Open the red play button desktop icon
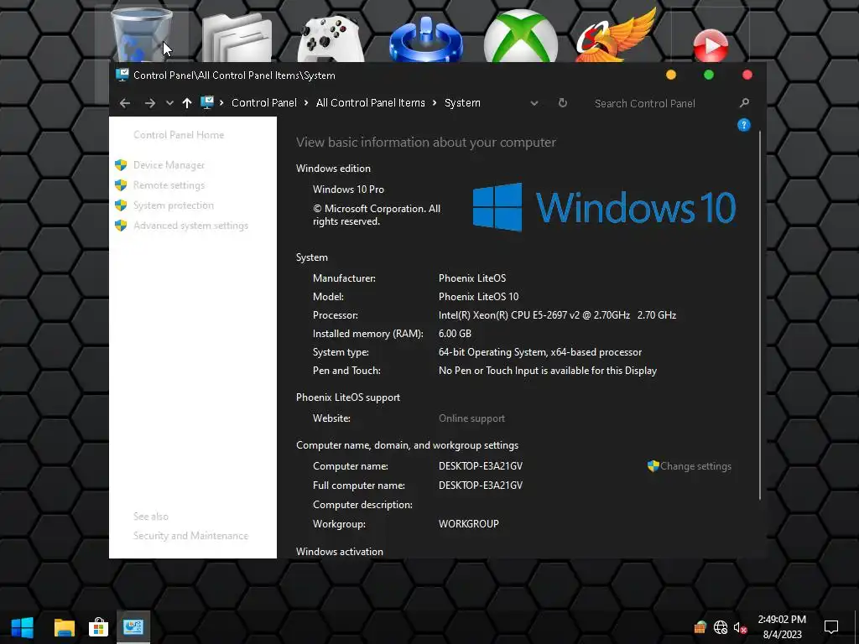This screenshot has height=644, width=859. point(711,45)
